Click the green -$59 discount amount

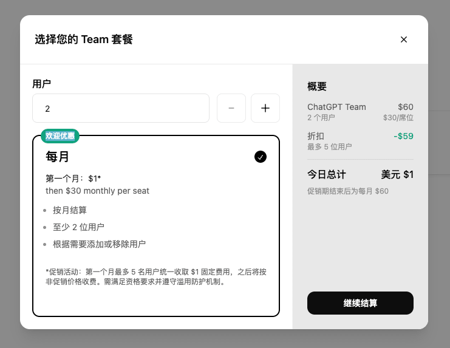click(403, 136)
